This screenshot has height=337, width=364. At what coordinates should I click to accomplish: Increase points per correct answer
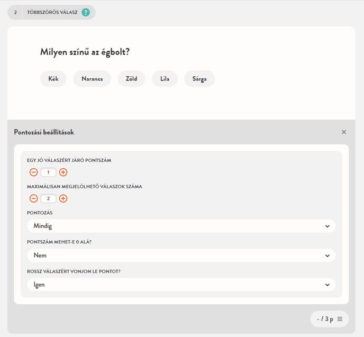[63, 172]
